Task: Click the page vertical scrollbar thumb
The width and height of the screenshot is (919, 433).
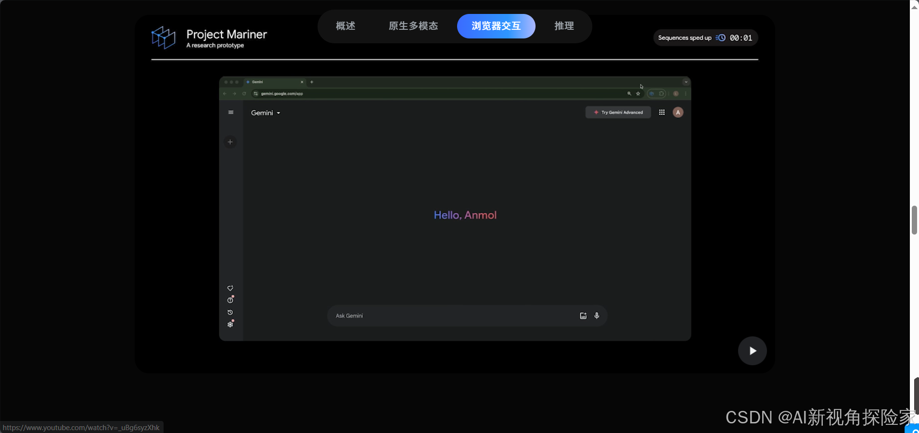Action: pos(914,220)
